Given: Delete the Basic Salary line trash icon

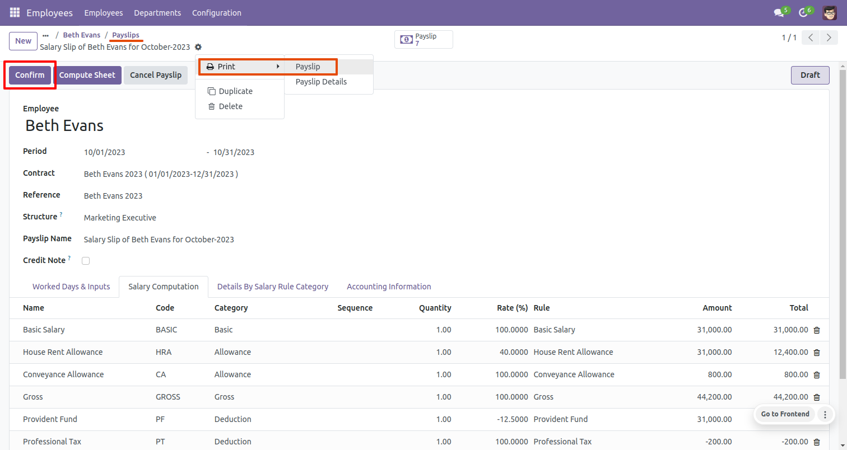Looking at the screenshot, I should point(817,330).
